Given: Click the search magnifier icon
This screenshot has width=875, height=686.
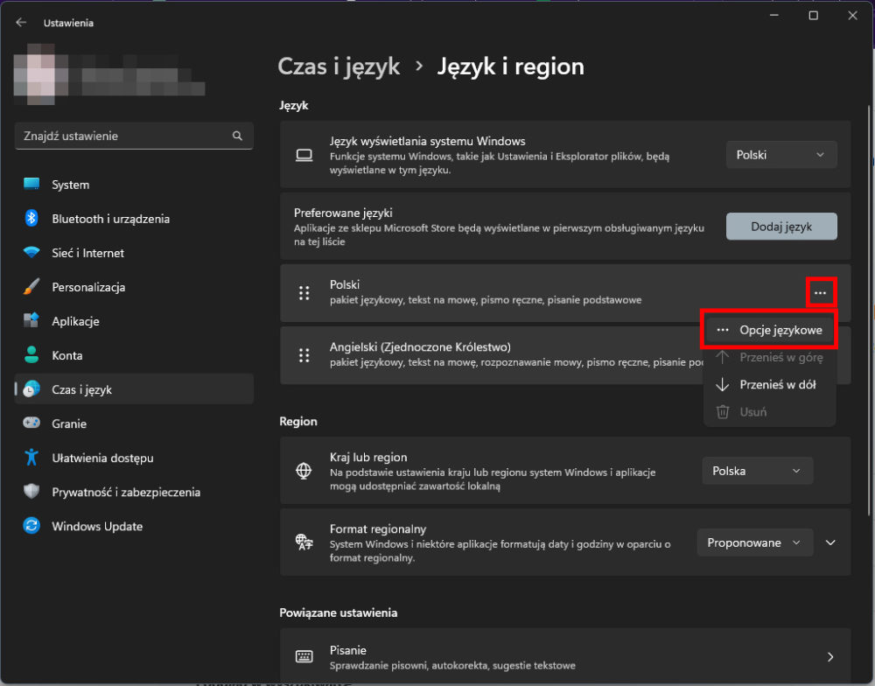Looking at the screenshot, I should (237, 136).
